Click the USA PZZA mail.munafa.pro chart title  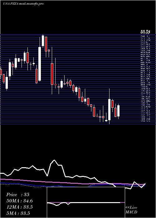click(x=23, y=4)
